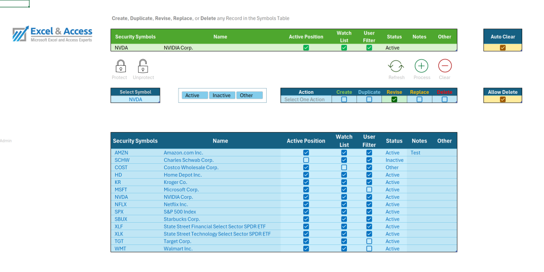Screen dimensions: 544x272
Task: Click the Notes cell in the NVDA entry form row
Action: point(420,48)
